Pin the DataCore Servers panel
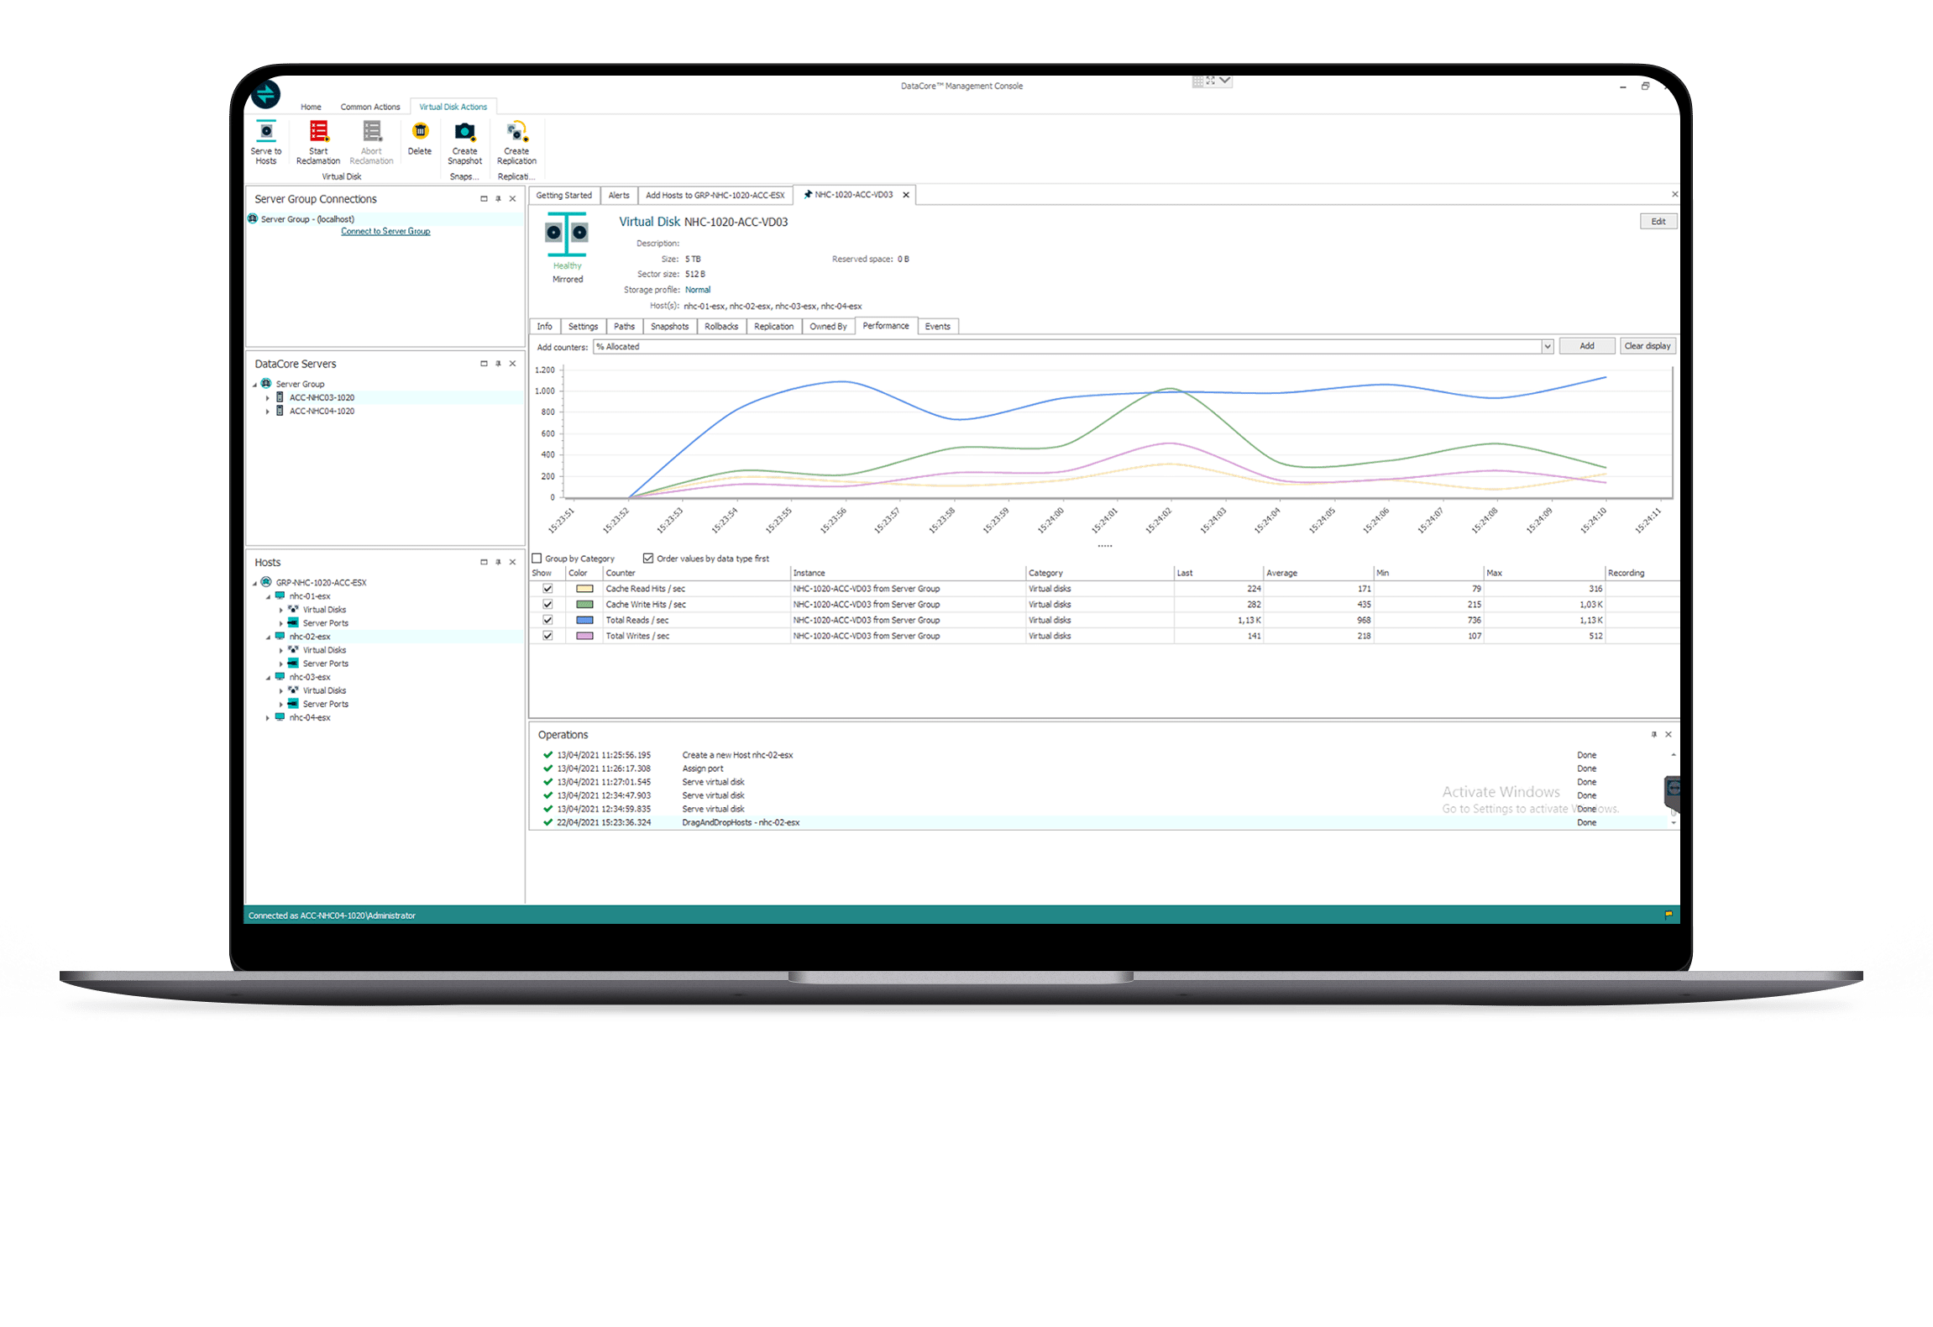Screen dimensions: 1933x1327 tap(498, 364)
